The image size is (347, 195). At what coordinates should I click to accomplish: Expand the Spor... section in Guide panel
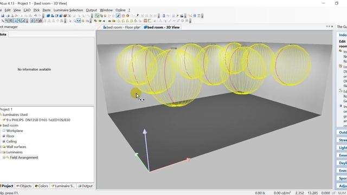tap(342, 178)
